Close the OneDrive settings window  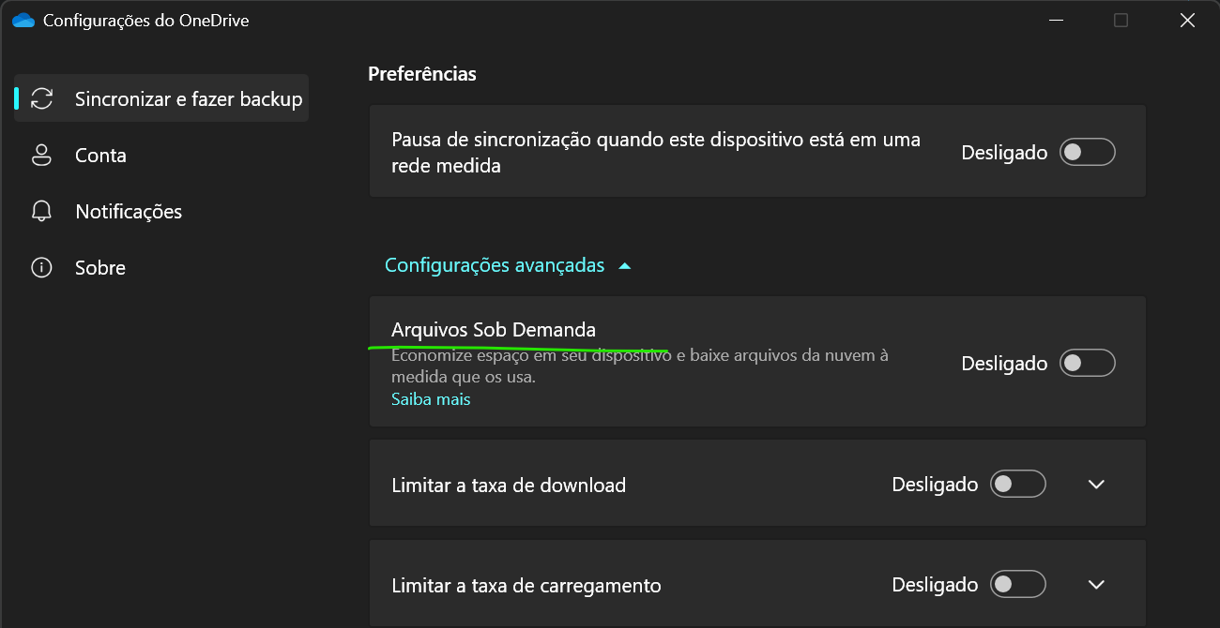1187,21
